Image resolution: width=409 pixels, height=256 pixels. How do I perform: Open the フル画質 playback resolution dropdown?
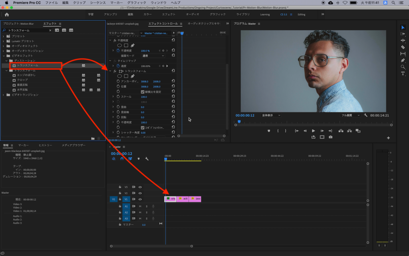point(350,115)
